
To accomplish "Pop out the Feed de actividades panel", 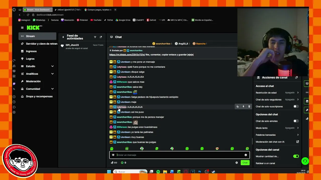I will click(x=101, y=37).
